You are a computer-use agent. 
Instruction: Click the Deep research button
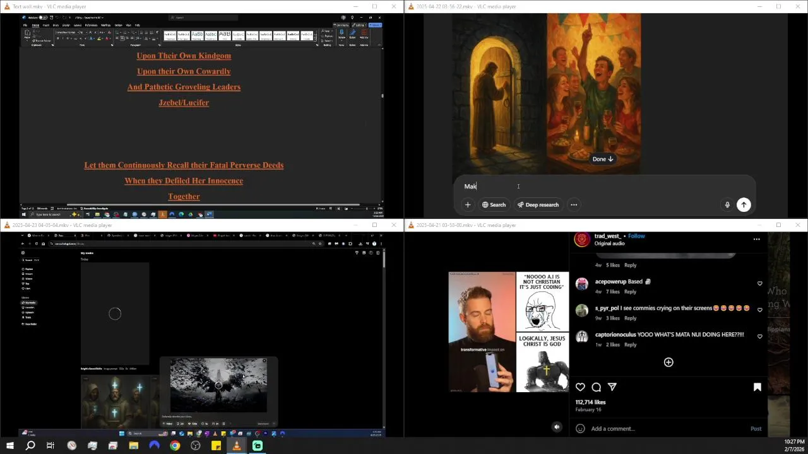(538, 204)
